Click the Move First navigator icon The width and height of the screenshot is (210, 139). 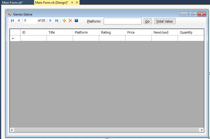tap(12, 20)
